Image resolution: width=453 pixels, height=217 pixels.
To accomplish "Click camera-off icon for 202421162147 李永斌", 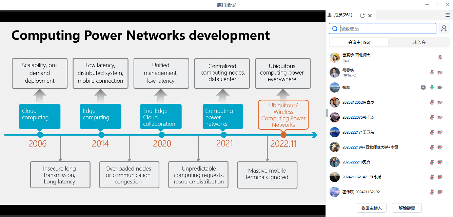I will click(440, 177).
